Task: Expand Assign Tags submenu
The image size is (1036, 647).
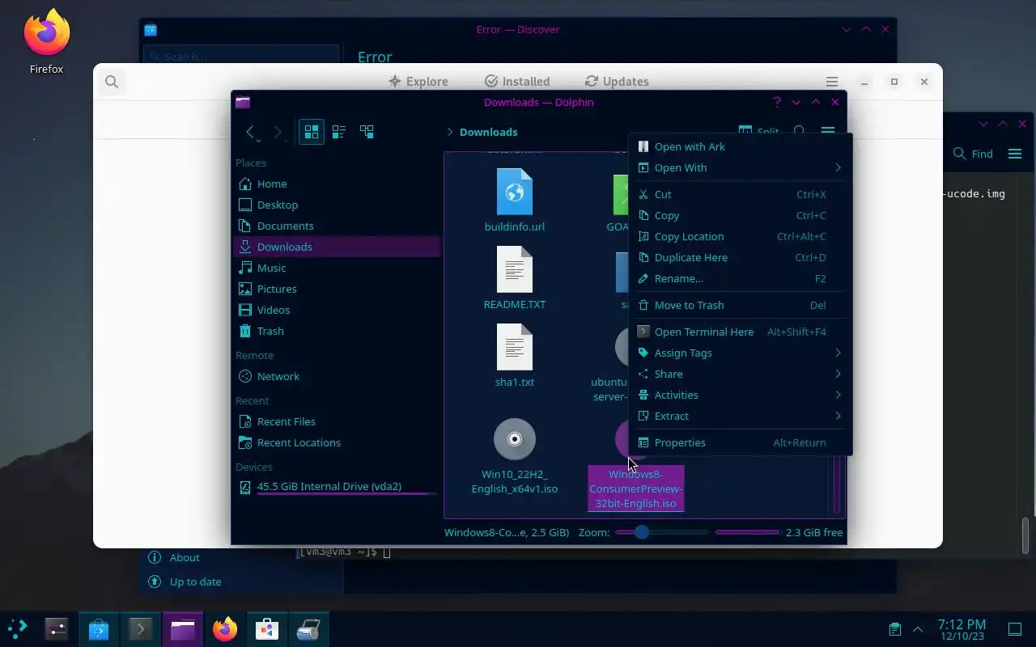Action: click(x=741, y=353)
